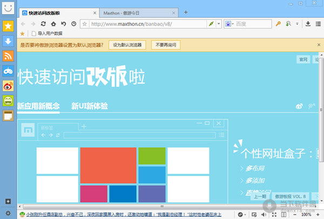Expand address bar URL dropdown arrow

[x=219, y=24]
